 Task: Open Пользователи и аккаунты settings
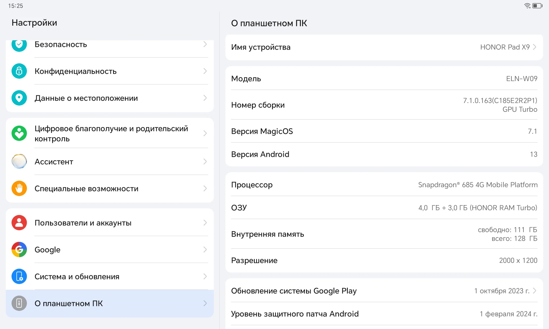(x=110, y=223)
